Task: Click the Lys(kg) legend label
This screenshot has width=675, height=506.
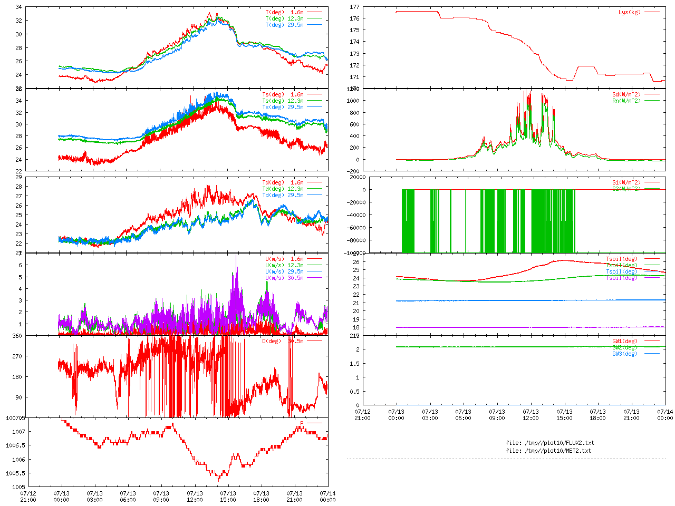Action: click(x=629, y=12)
